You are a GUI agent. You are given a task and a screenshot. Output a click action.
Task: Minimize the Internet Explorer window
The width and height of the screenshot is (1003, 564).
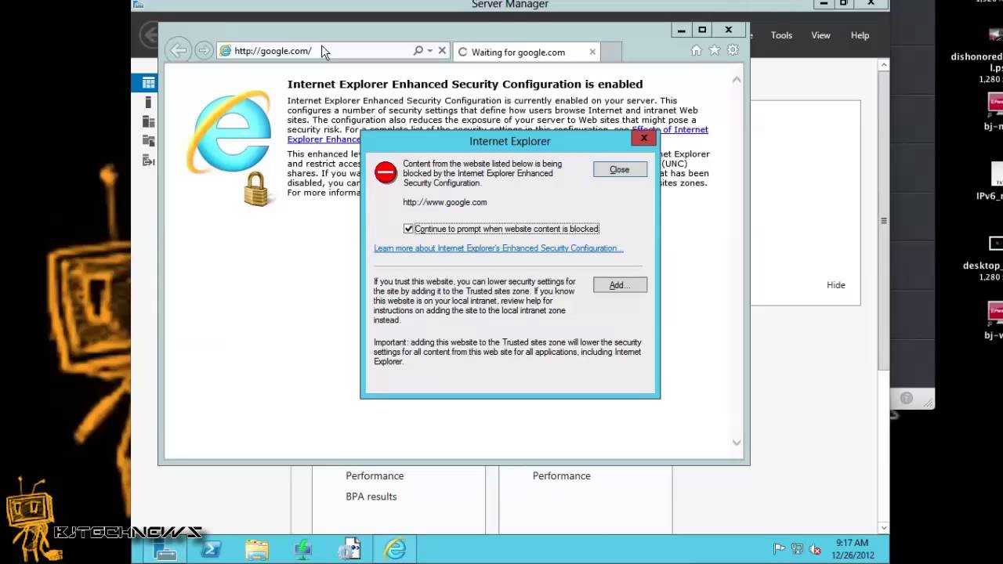(x=681, y=30)
